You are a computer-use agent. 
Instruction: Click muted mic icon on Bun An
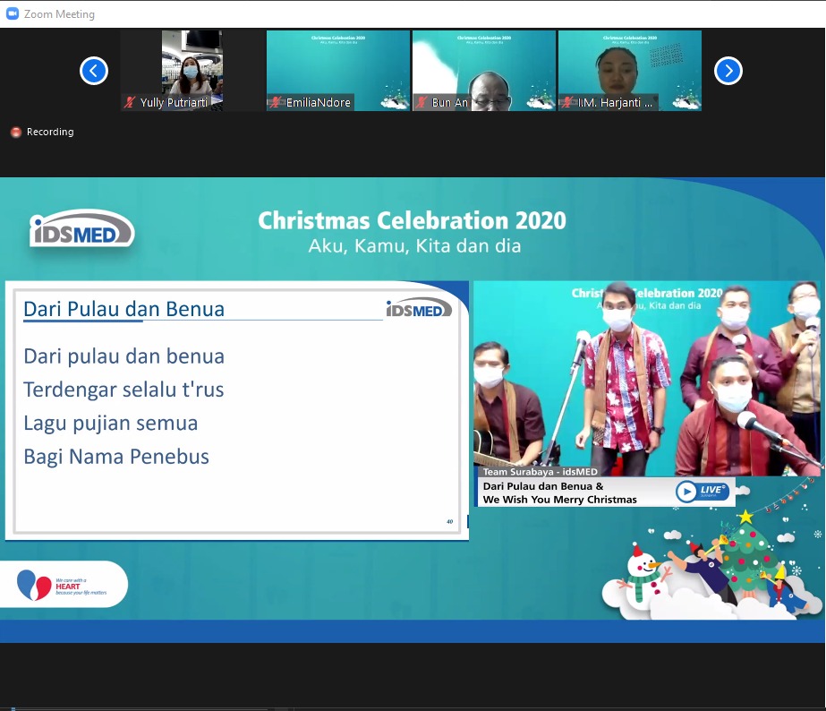pyautogui.click(x=422, y=103)
